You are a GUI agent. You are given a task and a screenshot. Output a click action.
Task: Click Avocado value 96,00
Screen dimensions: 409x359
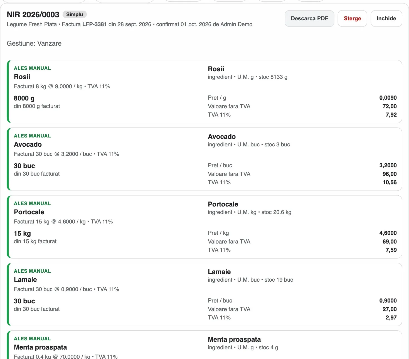(x=390, y=174)
